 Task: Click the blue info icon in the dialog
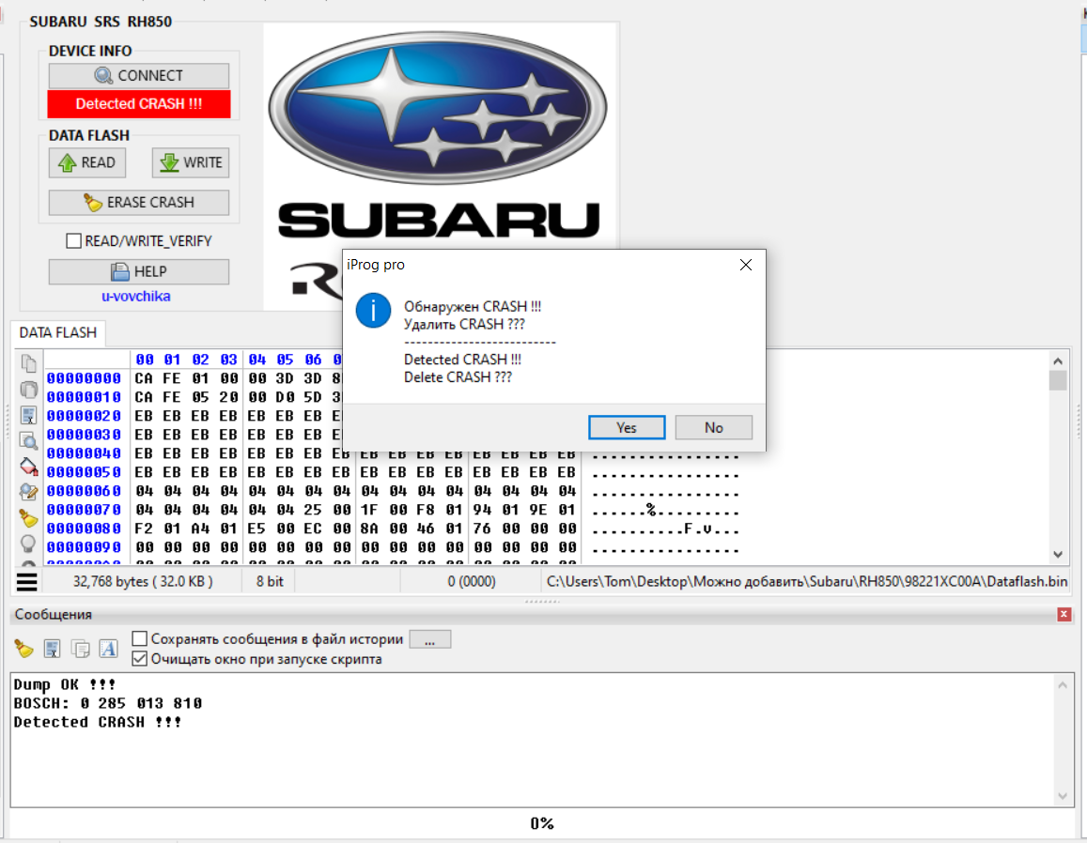[x=373, y=311]
